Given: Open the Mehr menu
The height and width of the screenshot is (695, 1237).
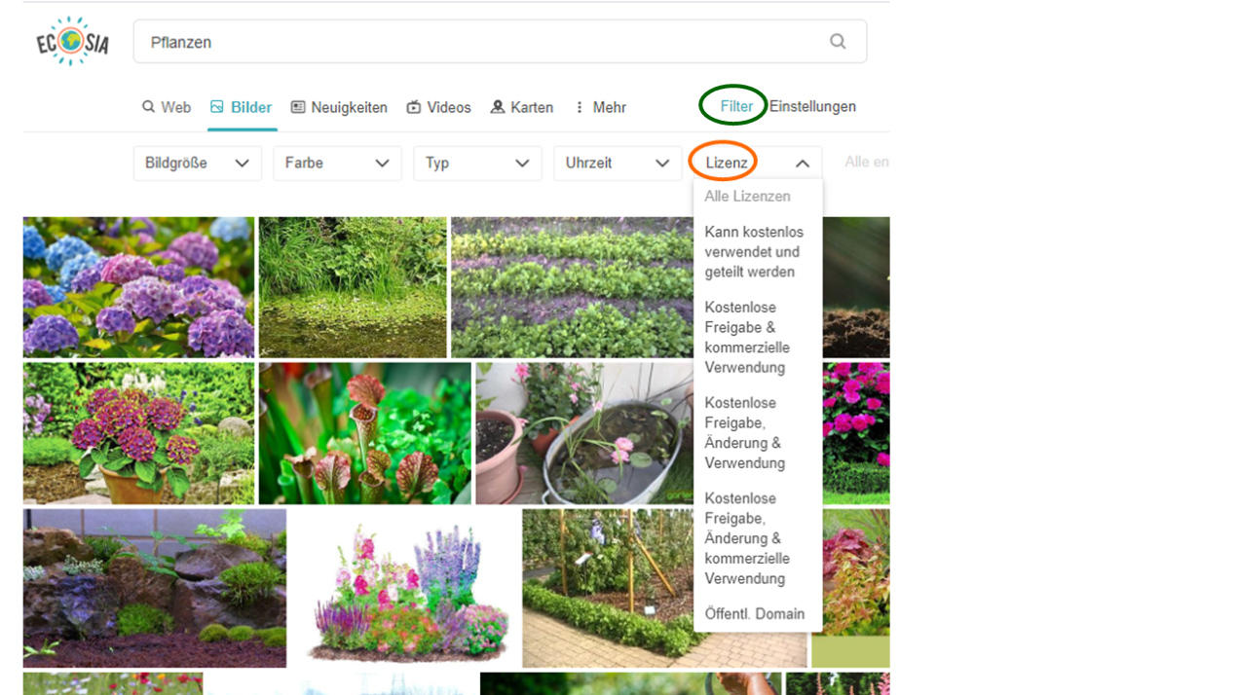Looking at the screenshot, I should tap(600, 107).
